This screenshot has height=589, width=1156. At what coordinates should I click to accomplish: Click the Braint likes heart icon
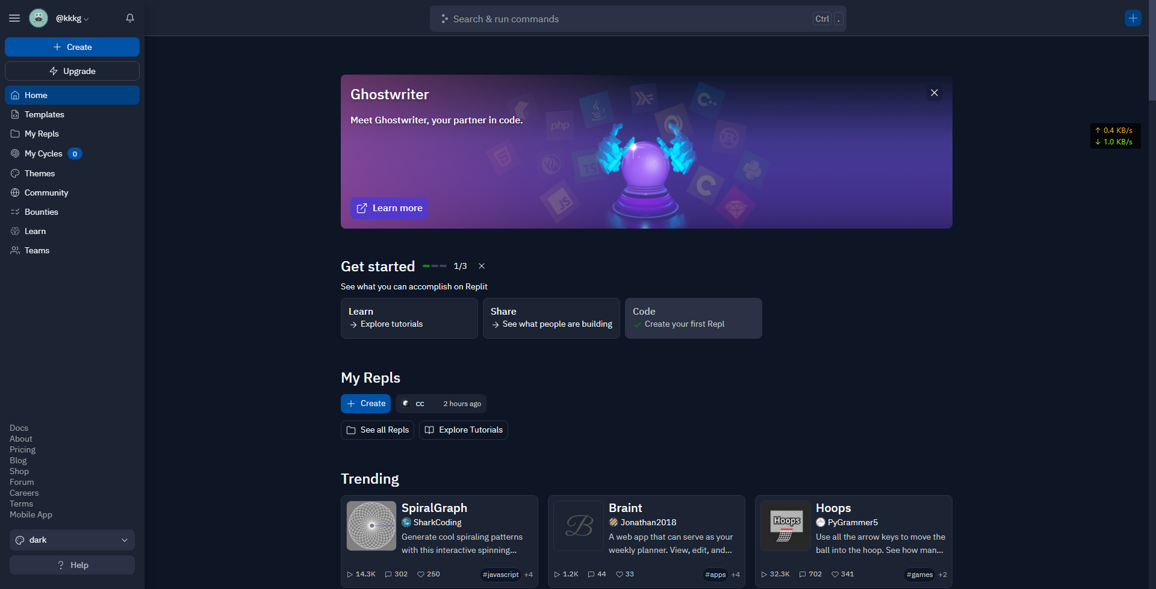coord(620,575)
